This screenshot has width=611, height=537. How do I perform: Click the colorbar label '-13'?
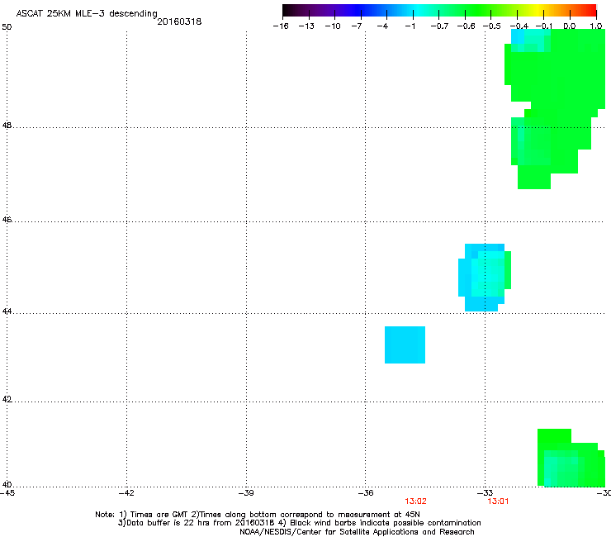tap(306, 26)
